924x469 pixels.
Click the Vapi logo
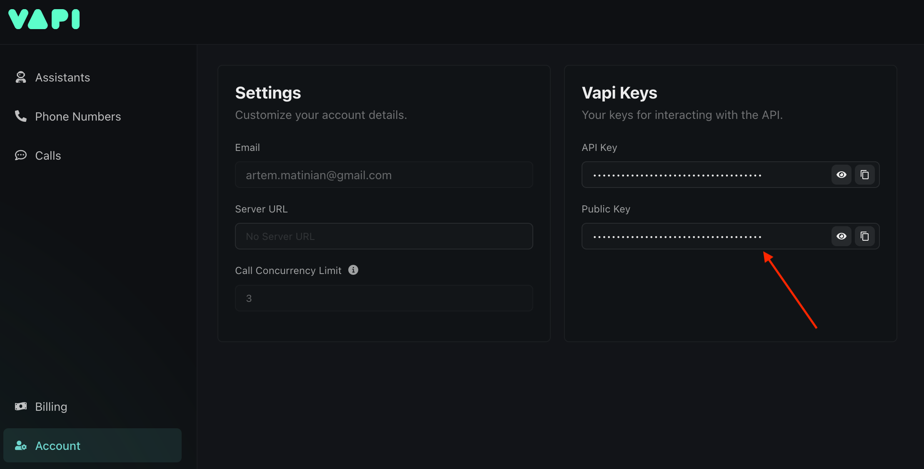44,19
